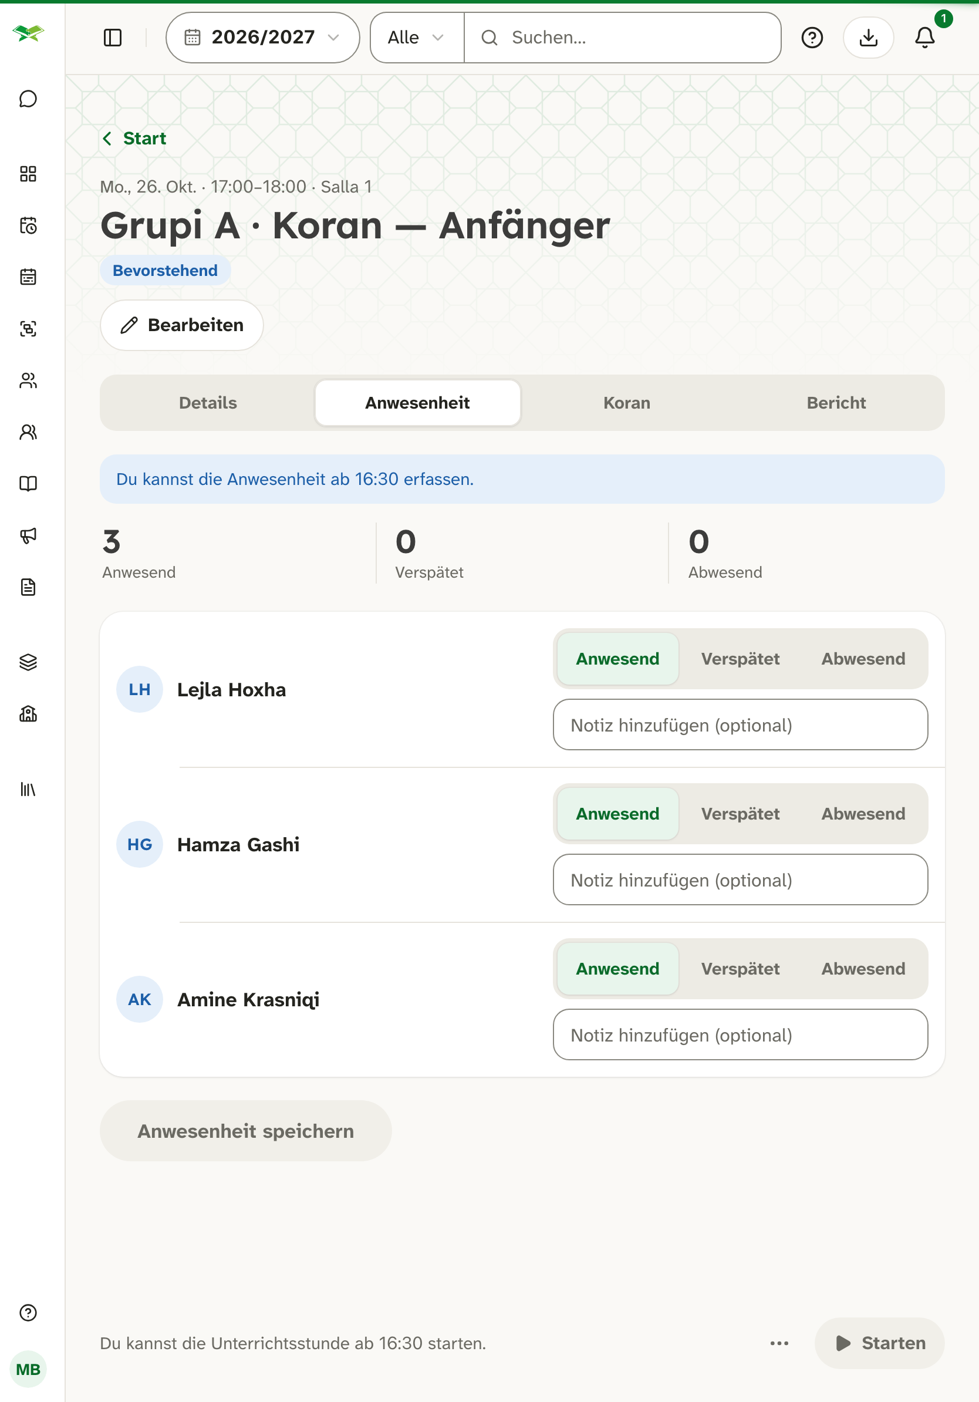Image resolution: width=979 pixels, height=1402 pixels.
Task: Open the 2026/2027 school year dropdown
Action: pyautogui.click(x=262, y=38)
